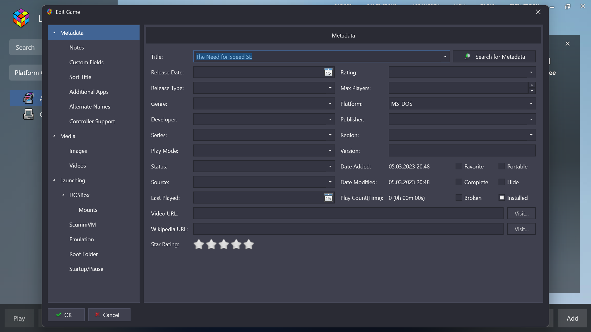Viewport: 591px width, 332px height.
Task: Go to the Mounts page under DOSBox
Action: (88, 210)
